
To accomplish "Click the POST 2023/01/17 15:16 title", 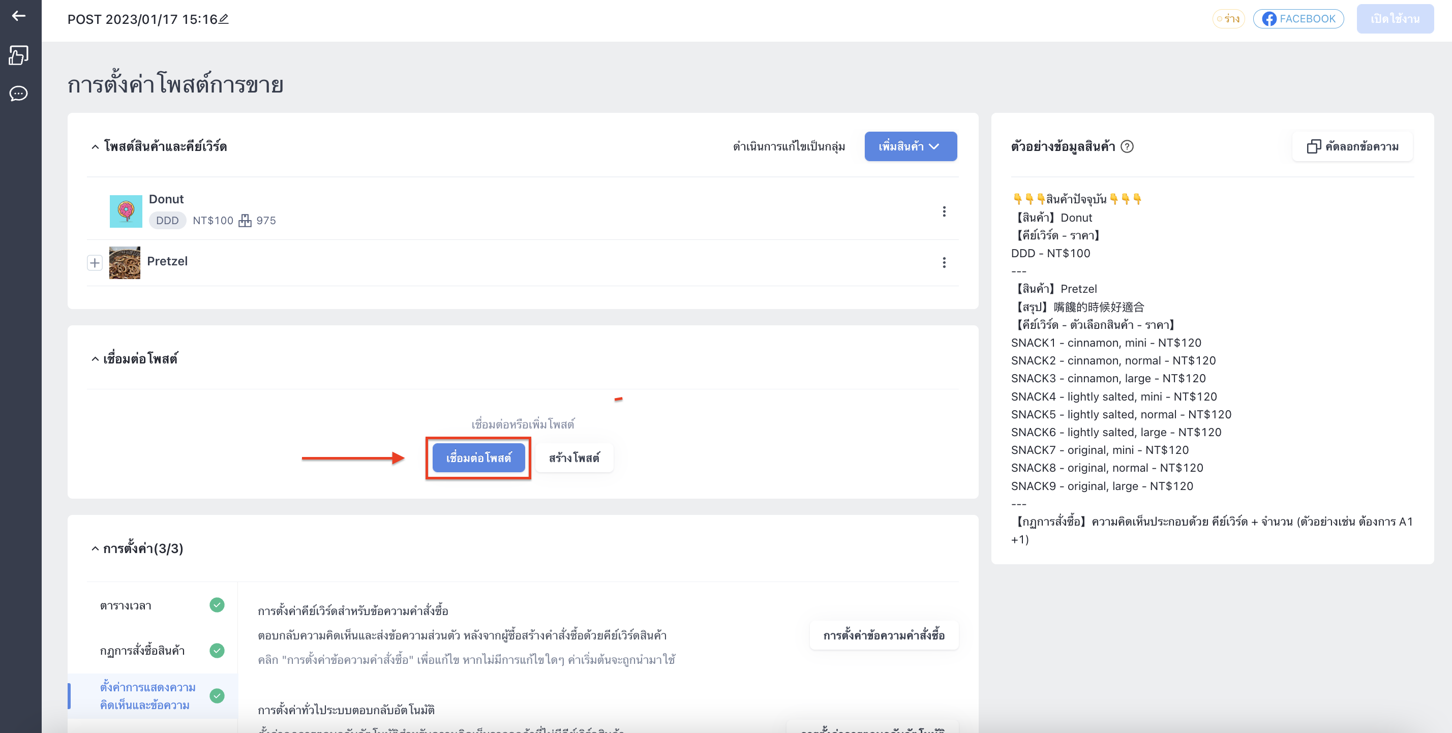I will pos(142,19).
